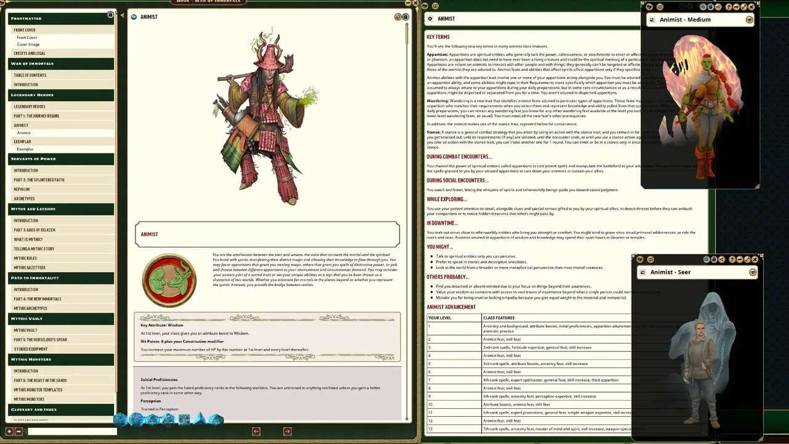Toggle the lock in the Animist - Seer window
789x444 pixels.
point(714,260)
